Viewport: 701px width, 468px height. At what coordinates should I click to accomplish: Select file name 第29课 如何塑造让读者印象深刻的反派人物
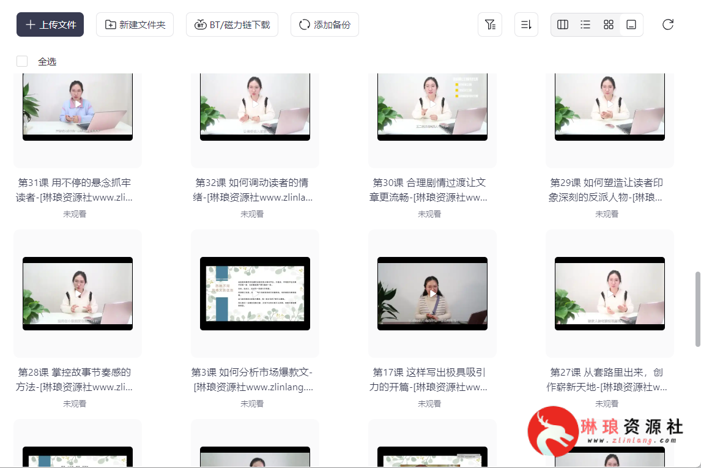(x=606, y=190)
